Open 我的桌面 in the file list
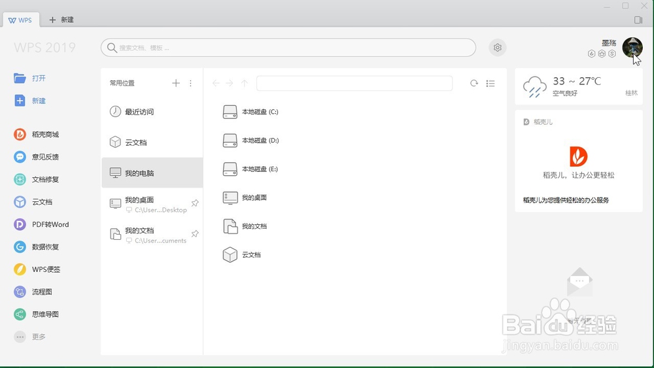The width and height of the screenshot is (654, 368). (245, 197)
